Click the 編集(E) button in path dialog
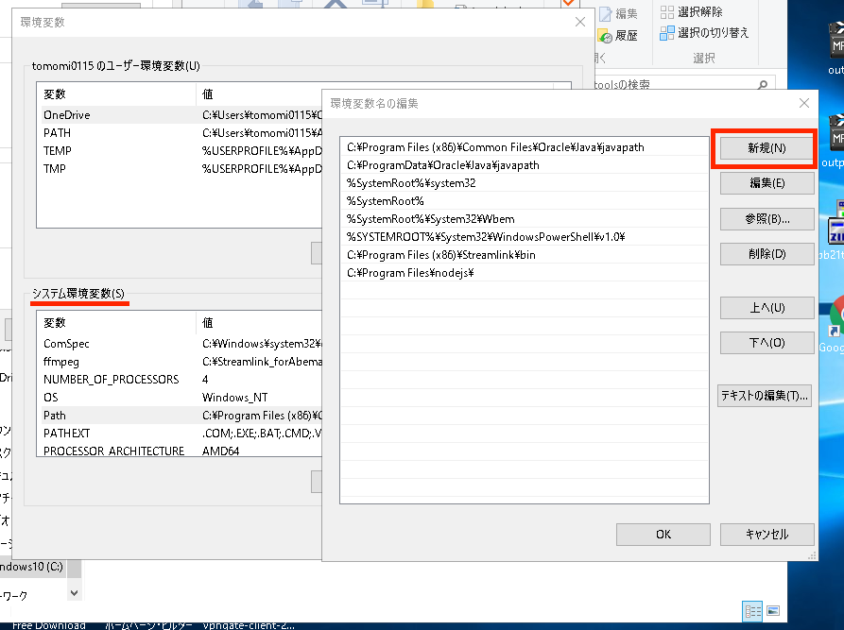844x630 pixels. [x=766, y=183]
